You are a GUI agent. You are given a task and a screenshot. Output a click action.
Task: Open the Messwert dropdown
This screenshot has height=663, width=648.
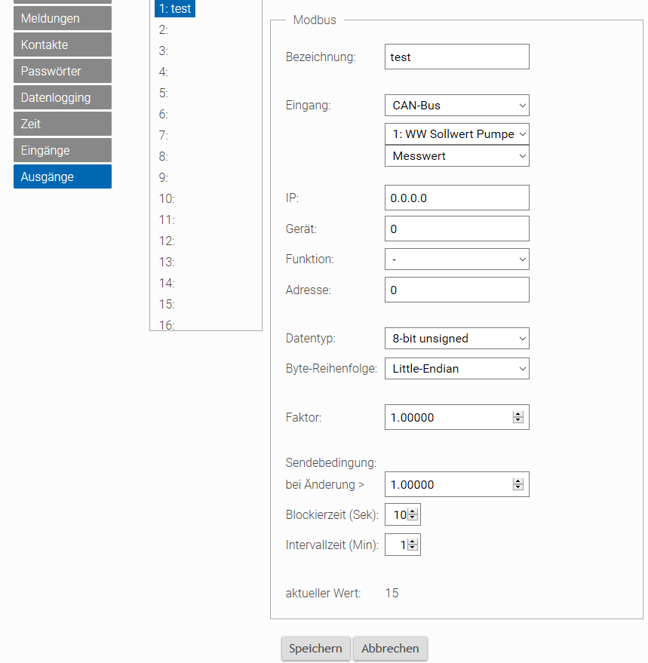coord(457,156)
